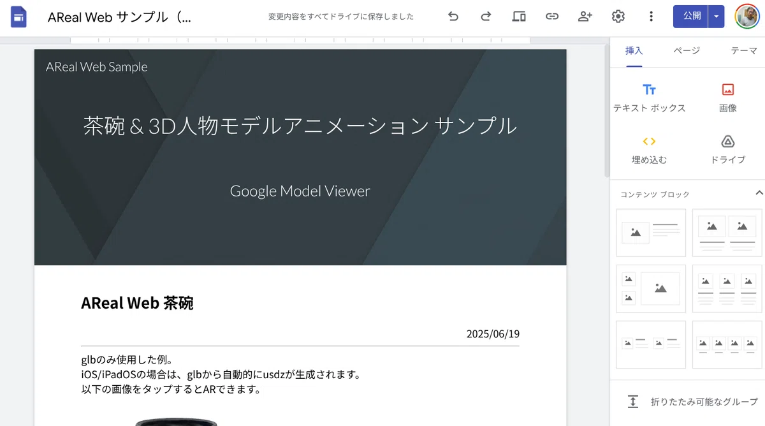Select the two image-text pairs layout block

click(x=651, y=344)
